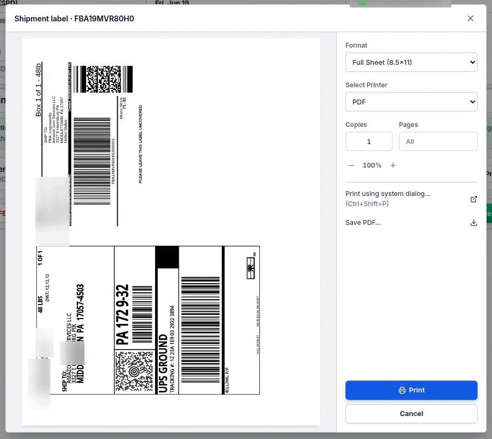
Task: Click the MaxiCode bullseye symbol on UPS label
Action: click(134, 372)
